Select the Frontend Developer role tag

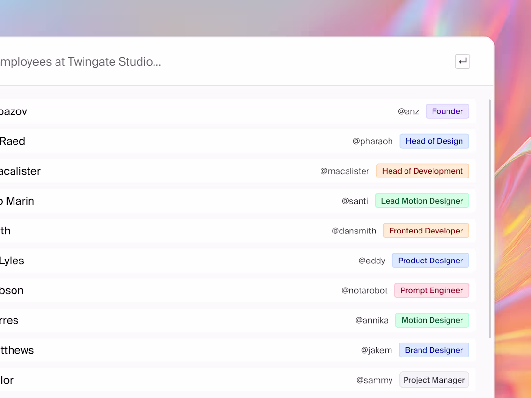[x=426, y=231]
